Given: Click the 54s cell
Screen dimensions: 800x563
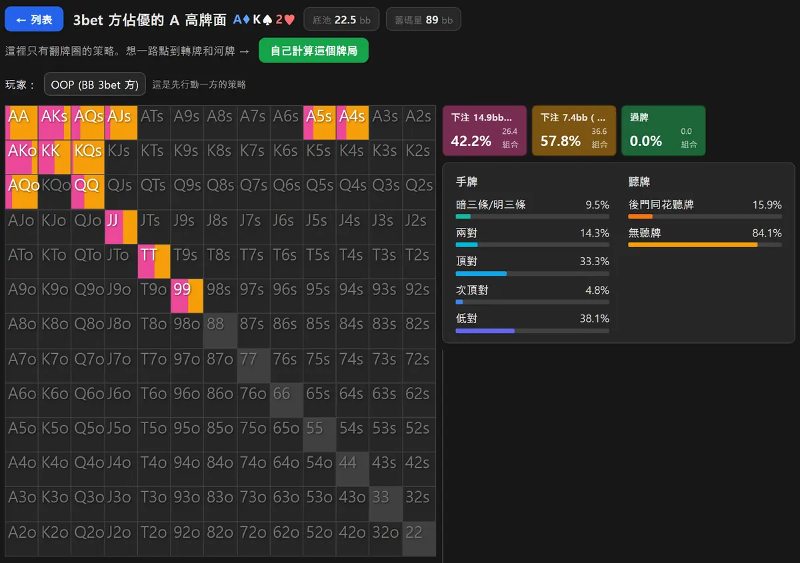Looking at the screenshot, I should [x=353, y=434].
